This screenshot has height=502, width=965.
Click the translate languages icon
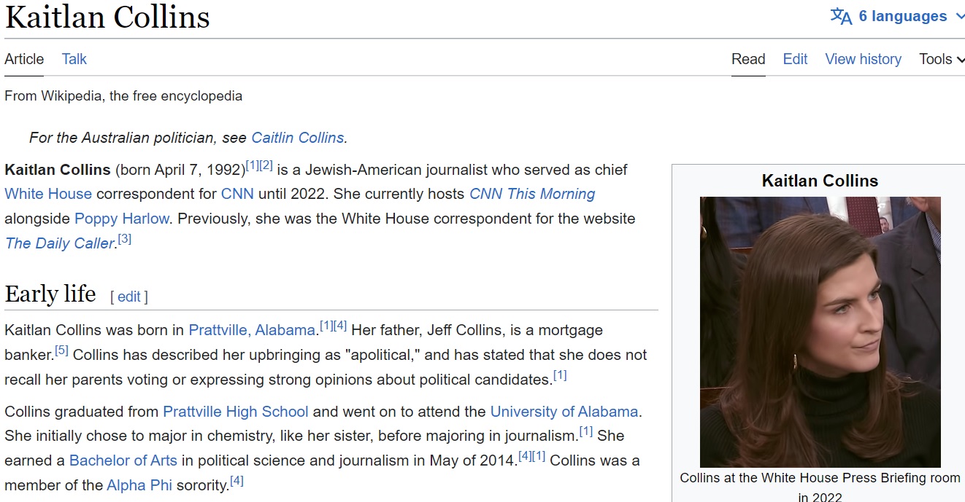[841, 16]
